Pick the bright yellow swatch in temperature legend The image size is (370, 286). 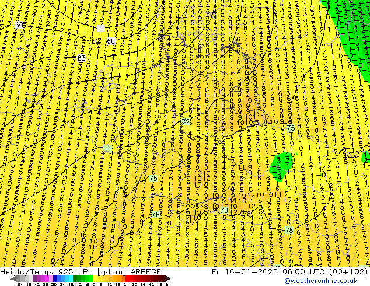pos(95,278)
